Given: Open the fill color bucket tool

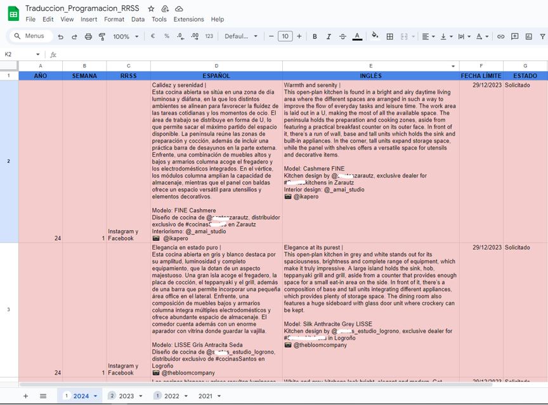Looking at the screenshot, I should pos(375,35).
